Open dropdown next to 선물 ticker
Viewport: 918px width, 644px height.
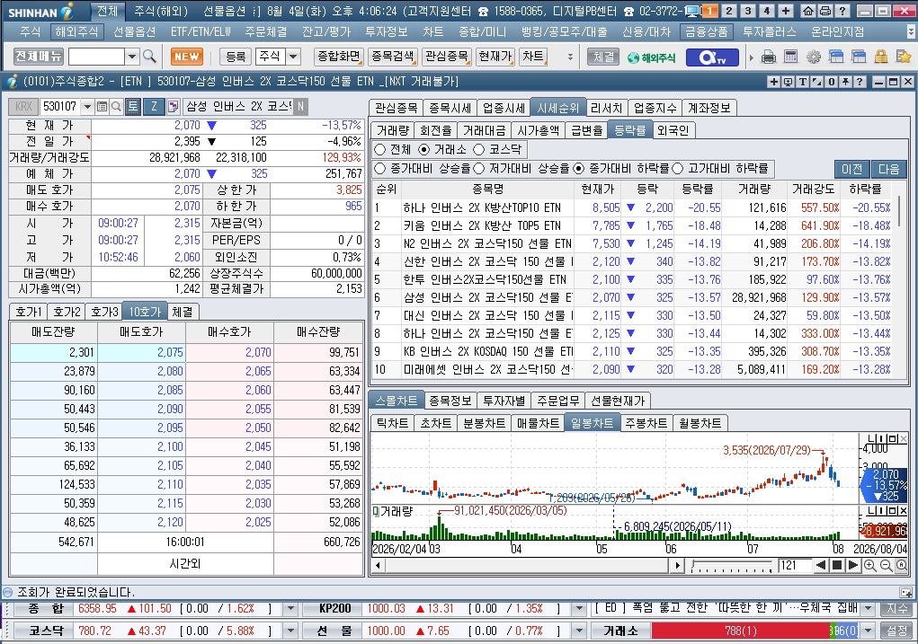(579, 631)
